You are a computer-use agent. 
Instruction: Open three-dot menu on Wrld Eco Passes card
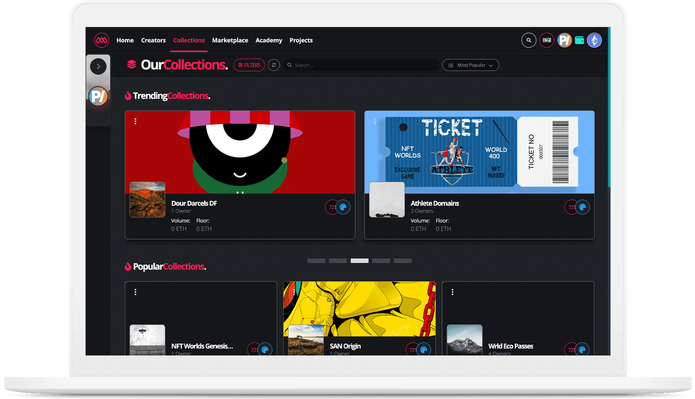(x=452, y=292)
